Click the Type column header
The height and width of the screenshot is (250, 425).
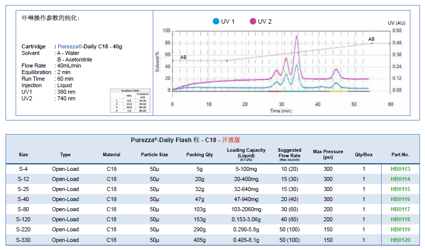point(66,155)
